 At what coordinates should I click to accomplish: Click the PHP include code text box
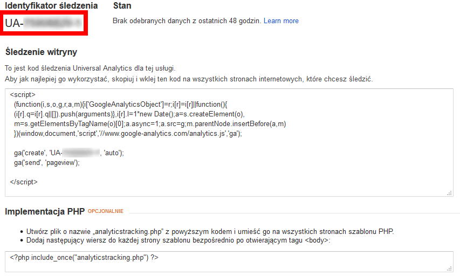pyautogui.click(x=229, y=261)
